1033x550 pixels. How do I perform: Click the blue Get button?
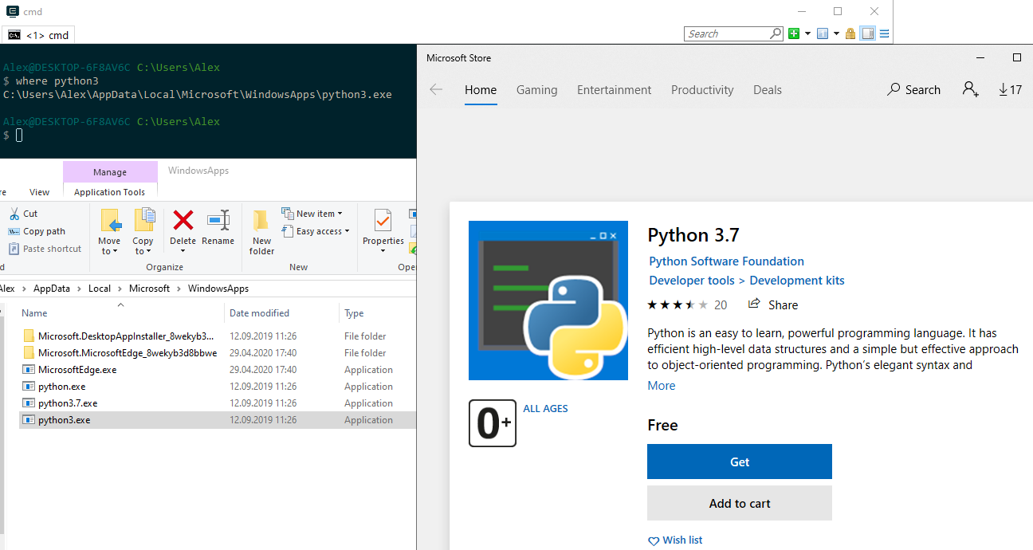pos(740,462)
